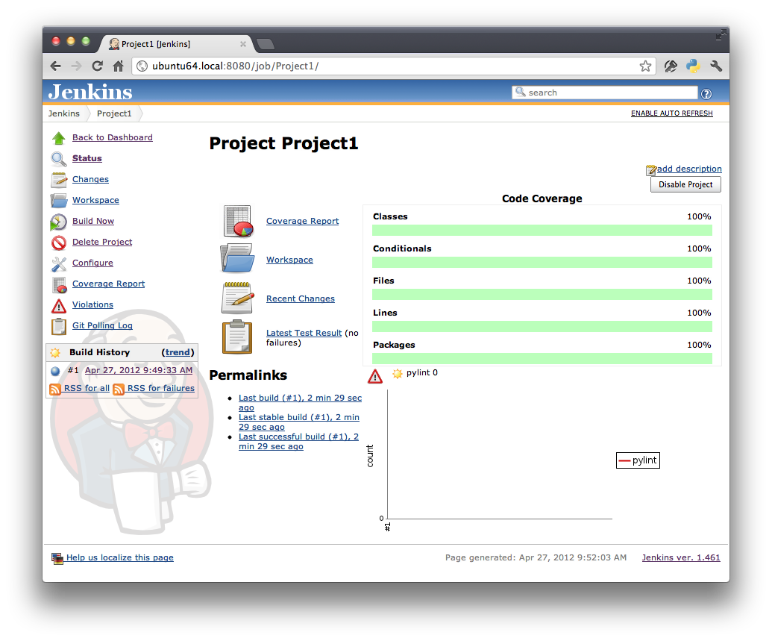Open the Back to Dashboard link
Image resolution: width=772 pixels, height=641 pixels.
(112, 137)
